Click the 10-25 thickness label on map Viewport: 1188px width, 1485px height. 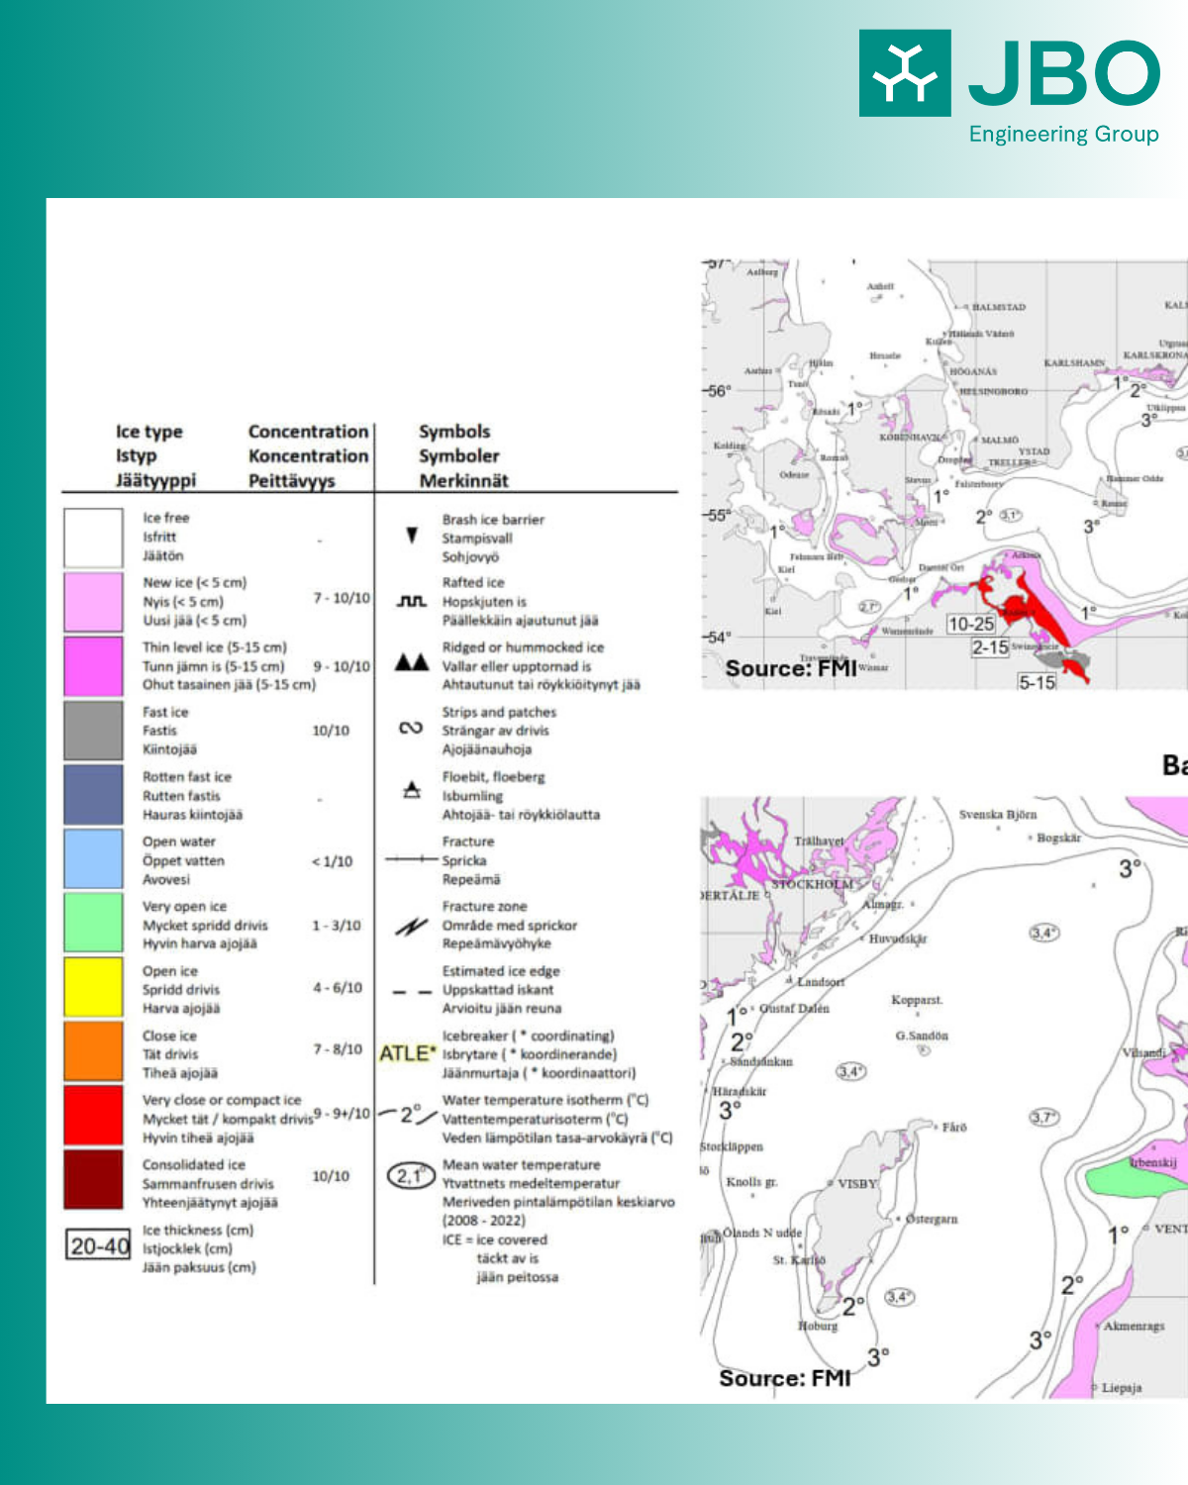pyautogui.click(x=970, y=624)
